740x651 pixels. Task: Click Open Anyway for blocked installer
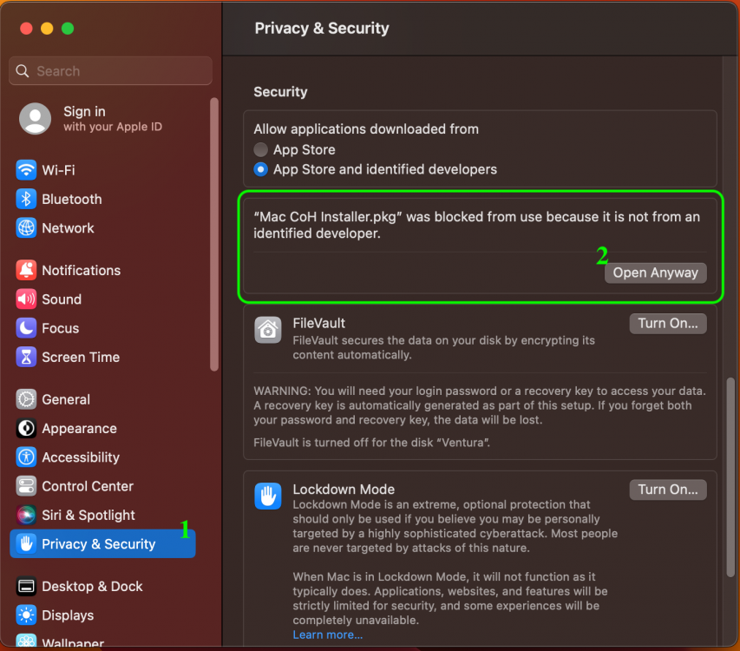click(655, 273)
